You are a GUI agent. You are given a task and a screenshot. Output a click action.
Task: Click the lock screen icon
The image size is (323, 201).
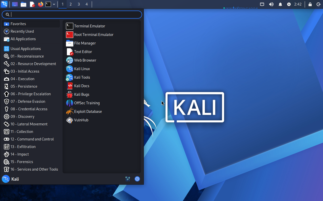click(310, 4)
